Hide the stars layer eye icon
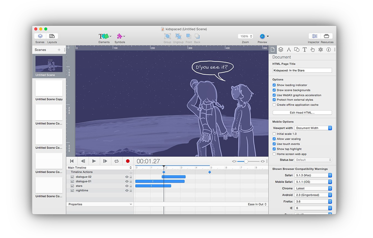373x238 pixels. 127,186
